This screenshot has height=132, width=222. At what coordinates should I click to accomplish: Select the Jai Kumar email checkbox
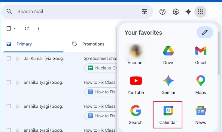[9, 58]
